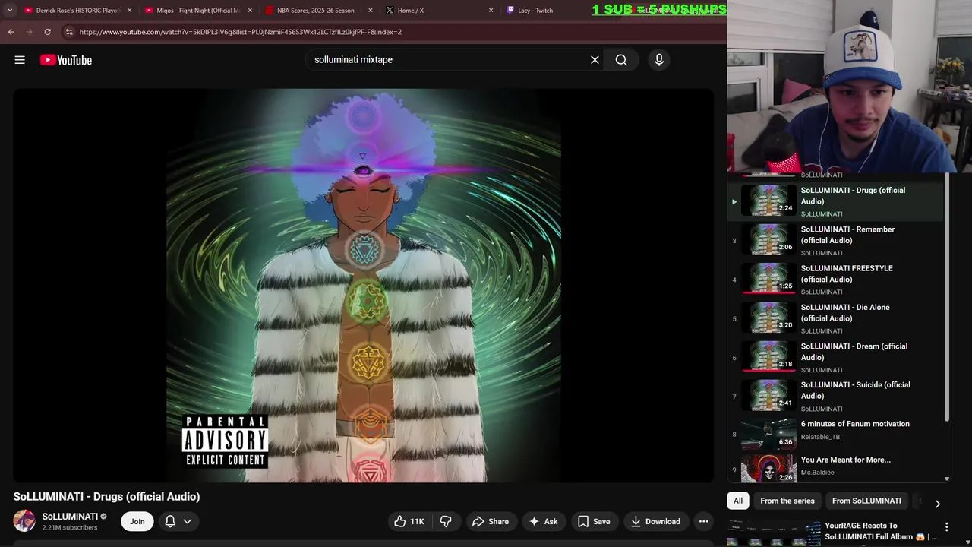Save video to a playlist
Image resolution: width=972 pixels, height=547 pixels.
click(x=594, y=521)
